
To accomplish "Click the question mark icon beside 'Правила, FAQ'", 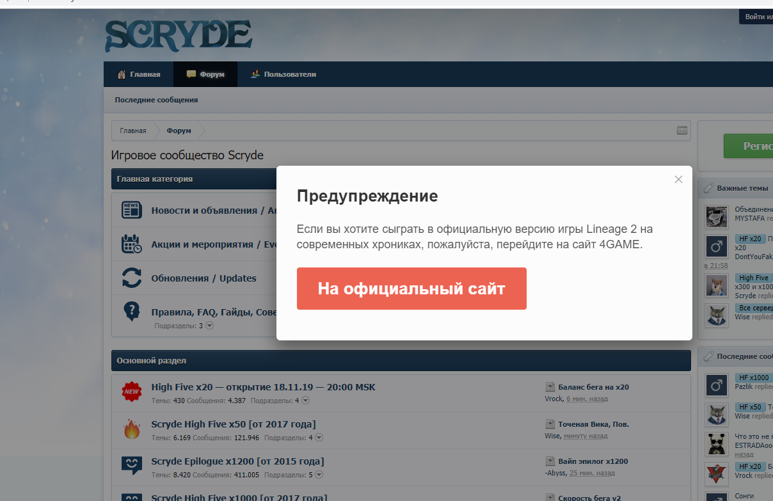I will point(132,312).
